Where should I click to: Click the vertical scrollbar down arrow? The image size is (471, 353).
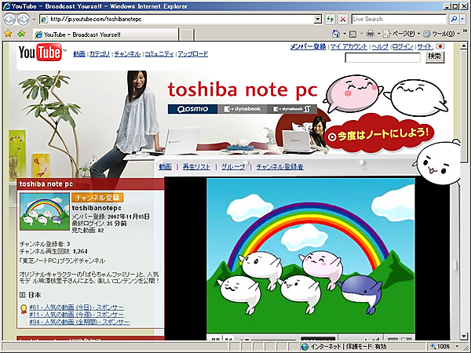[463, 336]
